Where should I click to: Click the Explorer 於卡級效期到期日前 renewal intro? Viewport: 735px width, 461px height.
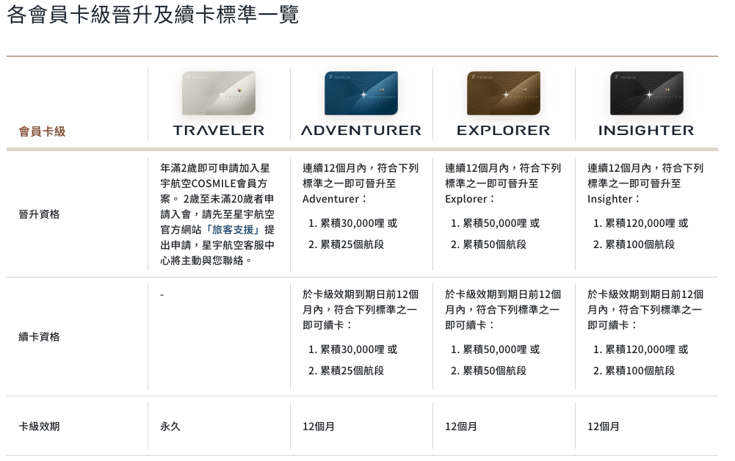pos(503,310)
